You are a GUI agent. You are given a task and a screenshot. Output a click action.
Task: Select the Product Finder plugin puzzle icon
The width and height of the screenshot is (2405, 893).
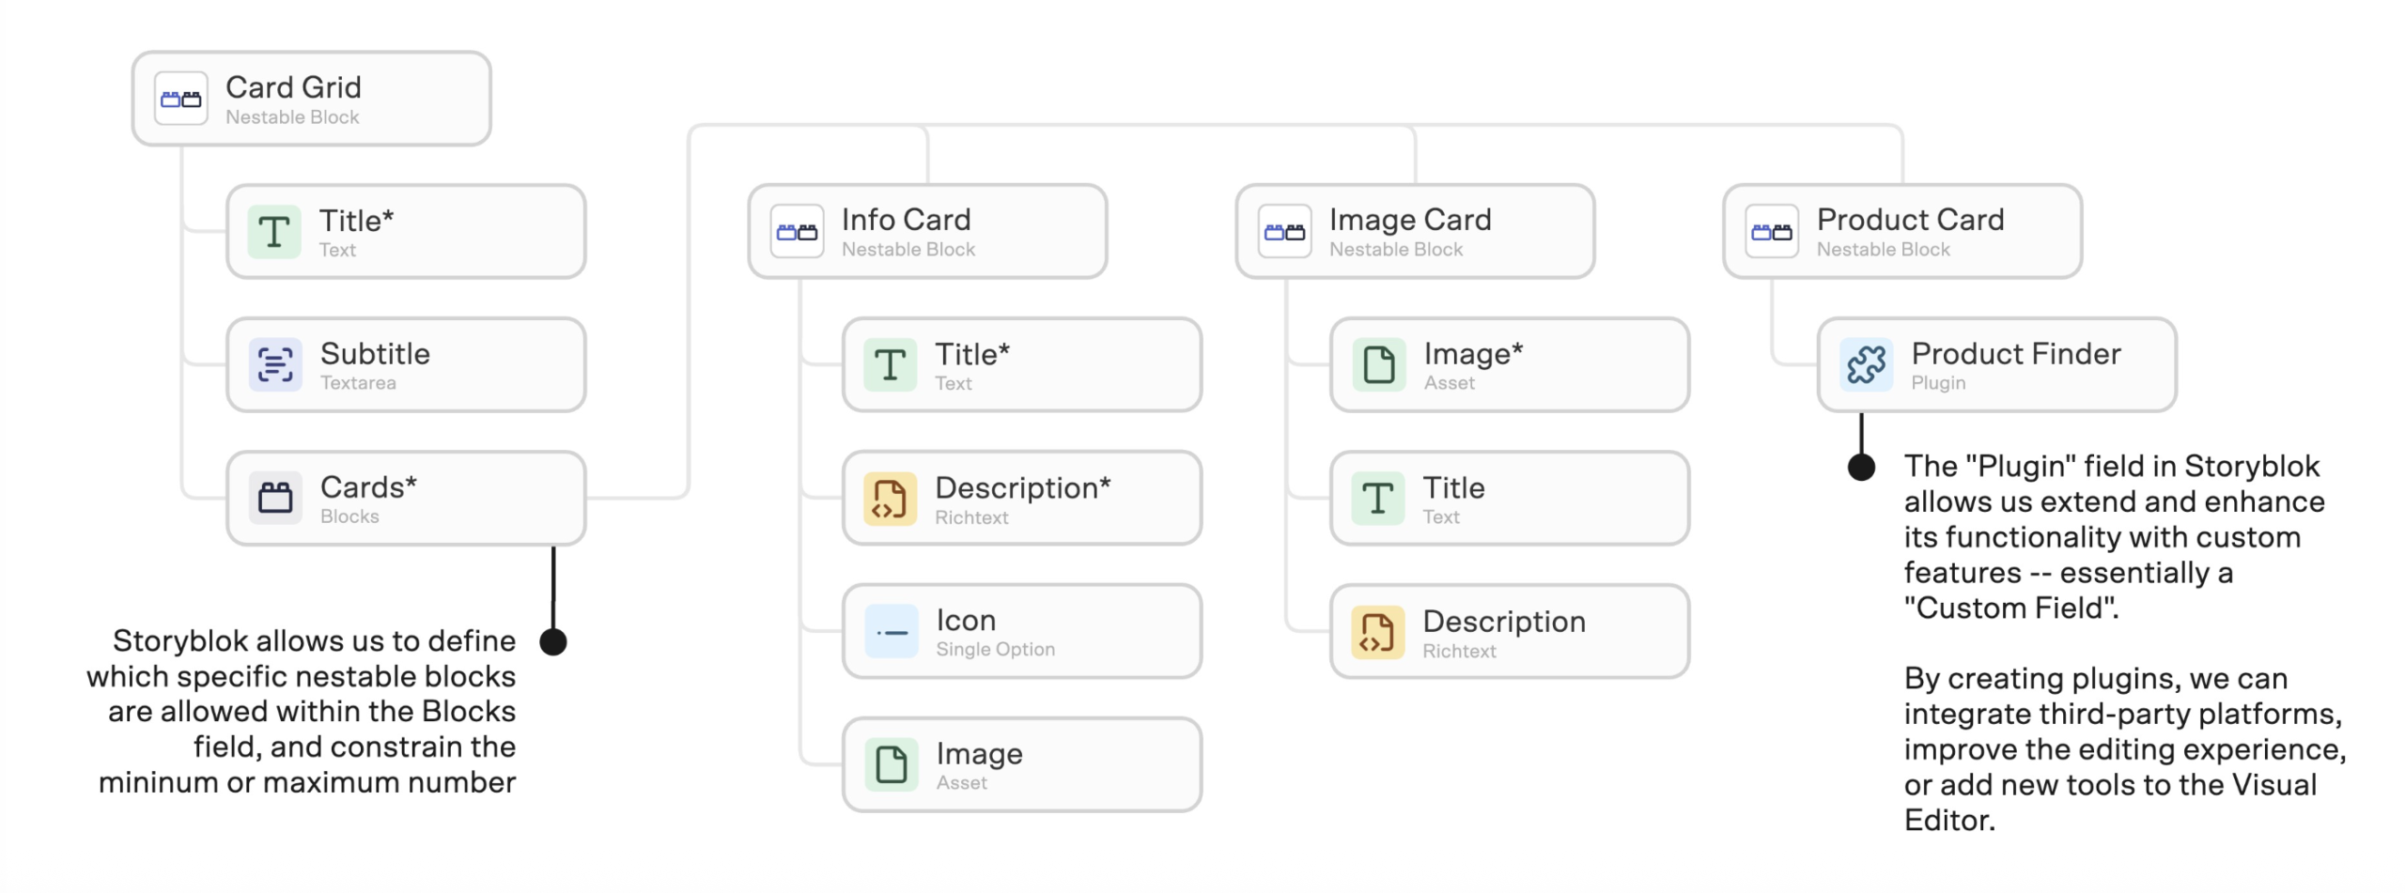1866,364
